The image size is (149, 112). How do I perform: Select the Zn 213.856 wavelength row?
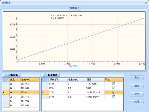21,84
